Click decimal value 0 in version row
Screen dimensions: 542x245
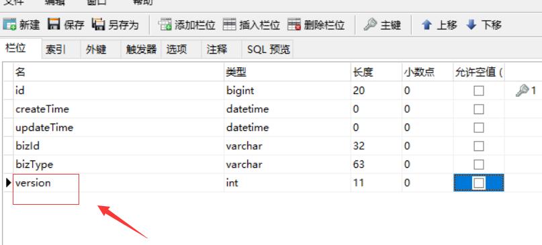click(428, 183)
